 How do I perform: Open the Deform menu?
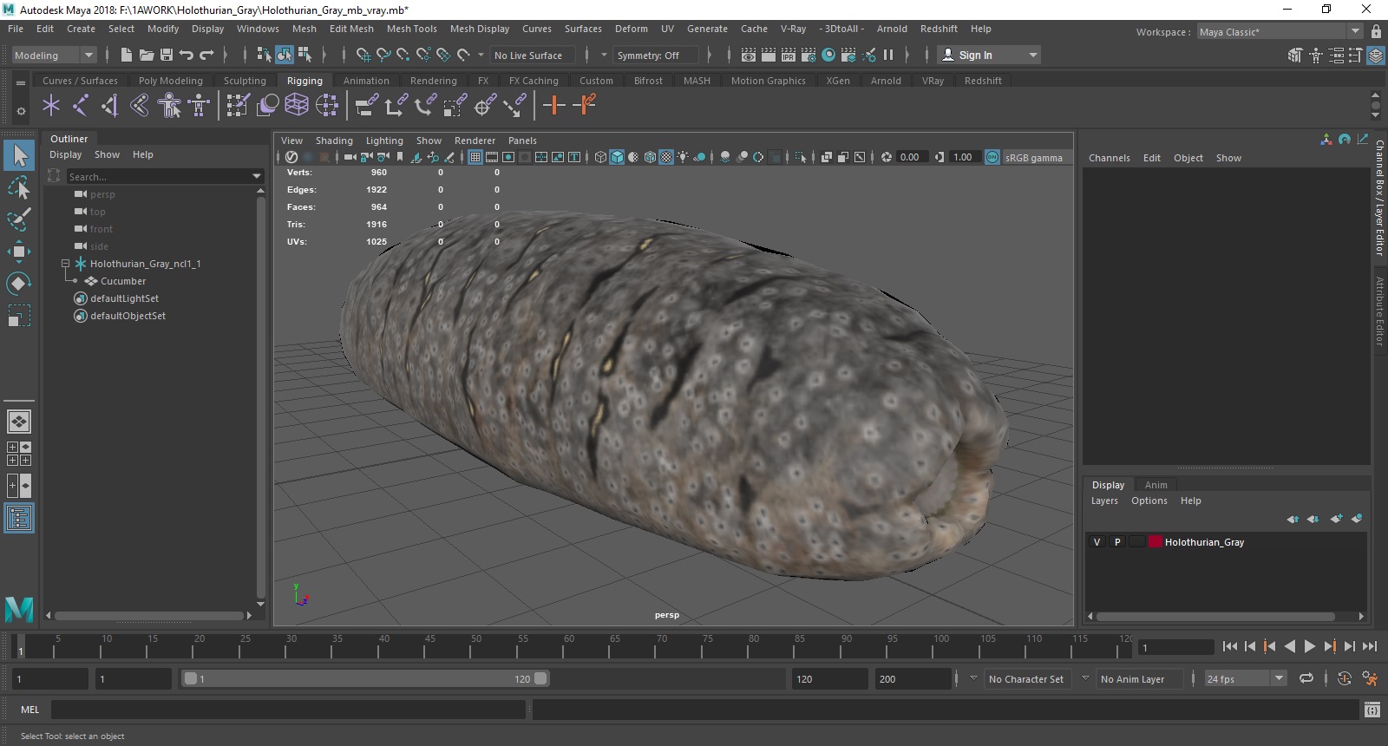click(x=632, y=29)
